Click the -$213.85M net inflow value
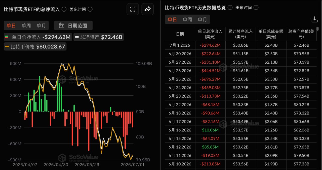Image resolution: width=322 pixels, height=170 pixels. point(210,164)
